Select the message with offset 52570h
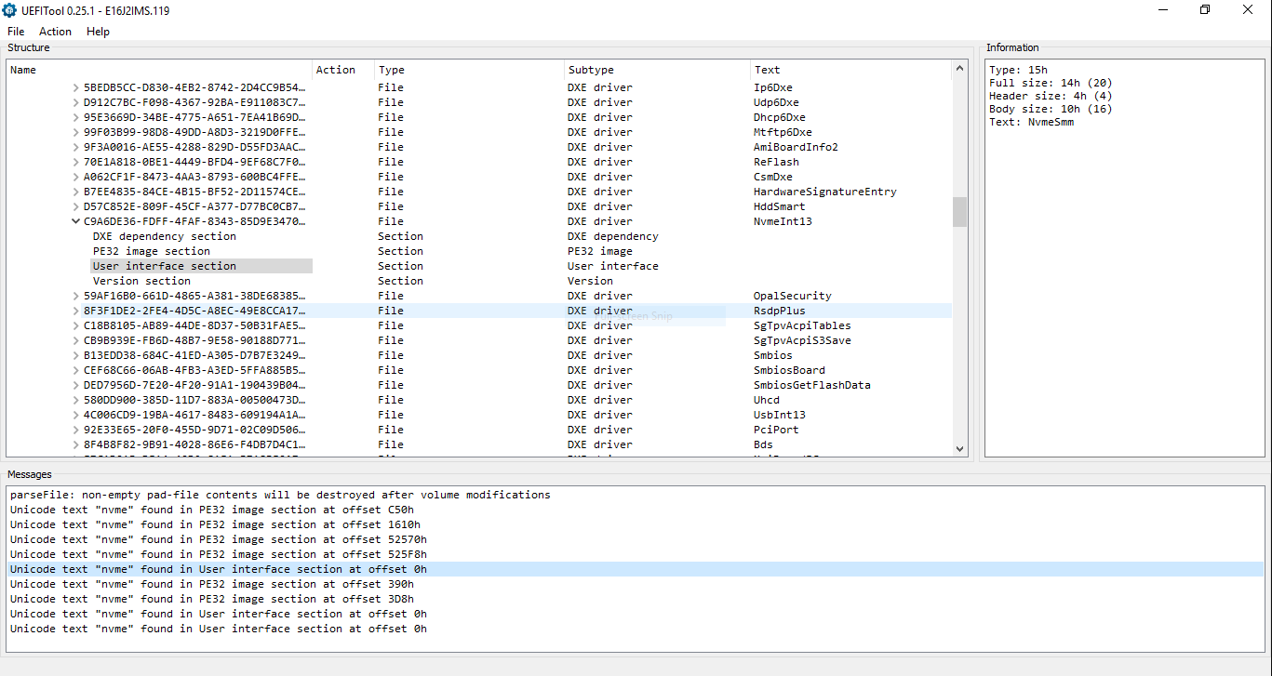Viewport: 1272px width, 676px height. point(636,539)
